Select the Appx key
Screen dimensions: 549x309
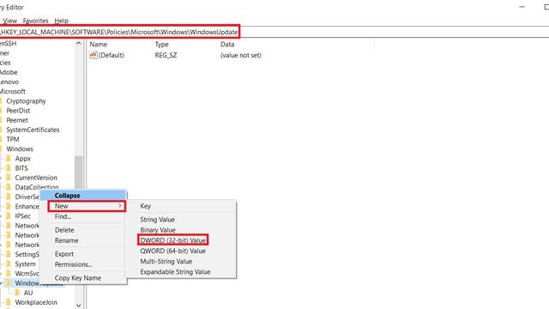coord(23,158)
